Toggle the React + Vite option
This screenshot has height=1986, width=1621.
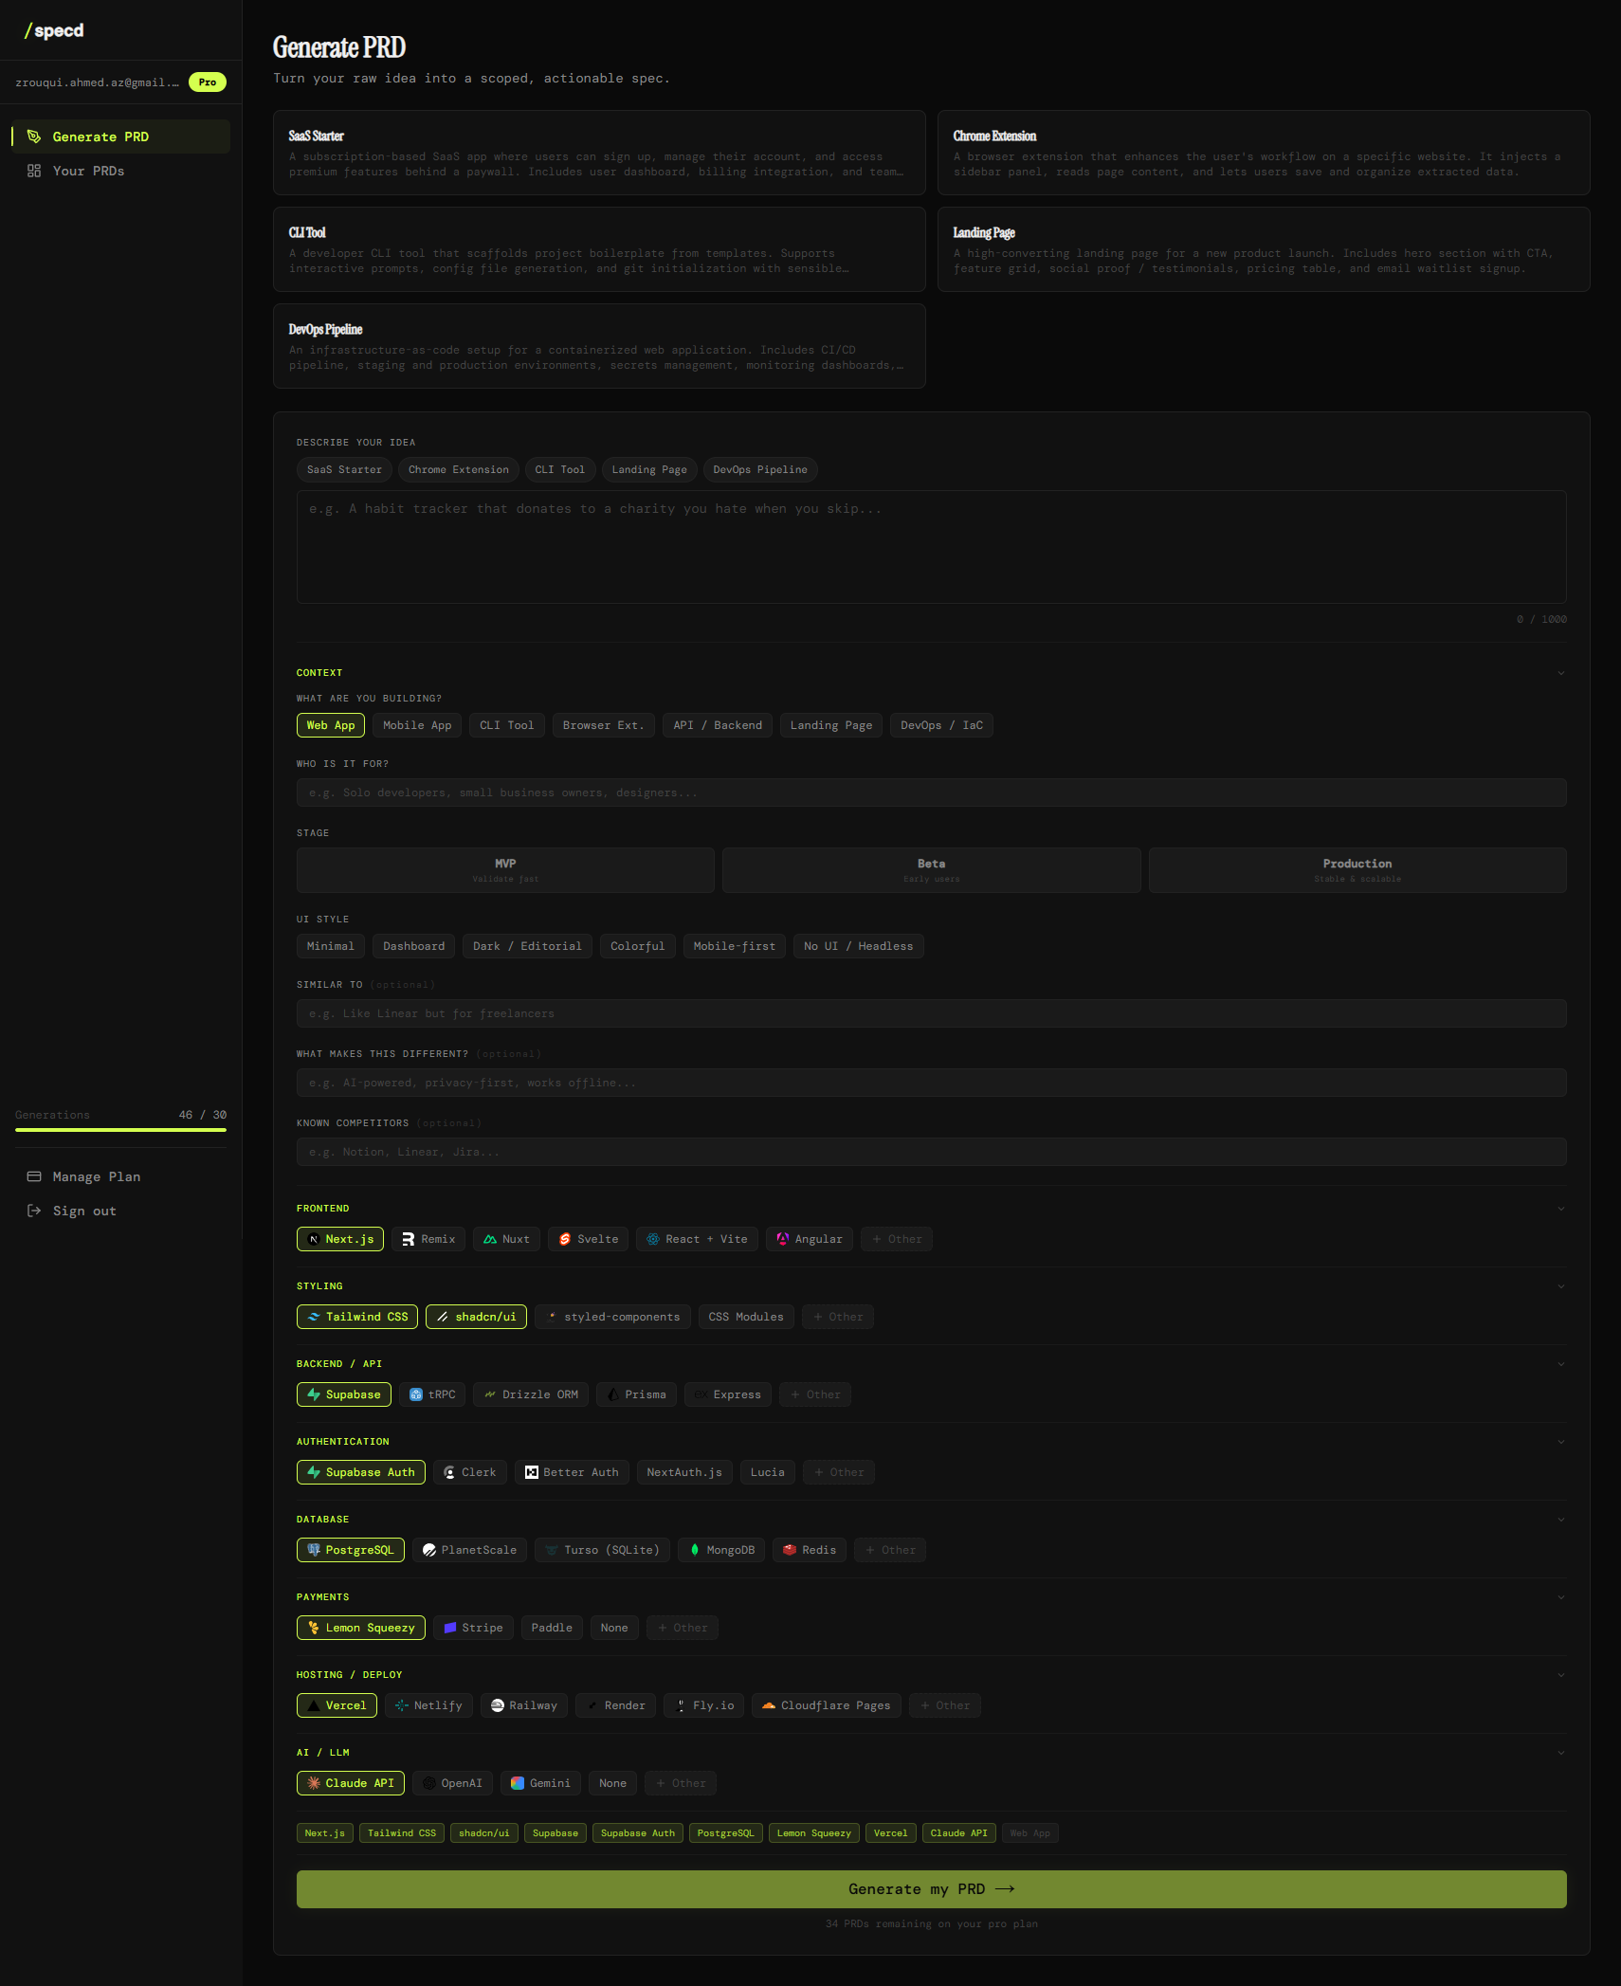(697, 1239)
